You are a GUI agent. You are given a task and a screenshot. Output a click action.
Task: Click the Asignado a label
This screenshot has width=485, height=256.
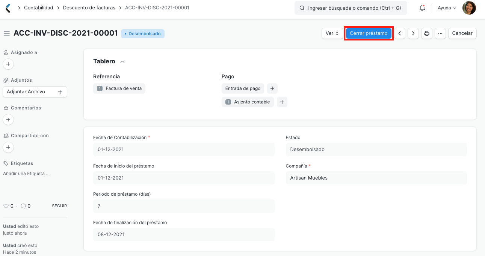24,52
